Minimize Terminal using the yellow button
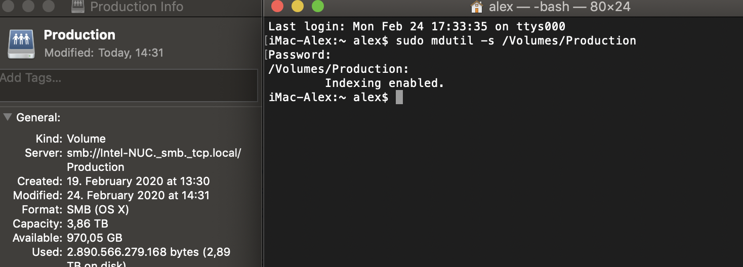The image size is (743, 267). (x=298, y=7)
